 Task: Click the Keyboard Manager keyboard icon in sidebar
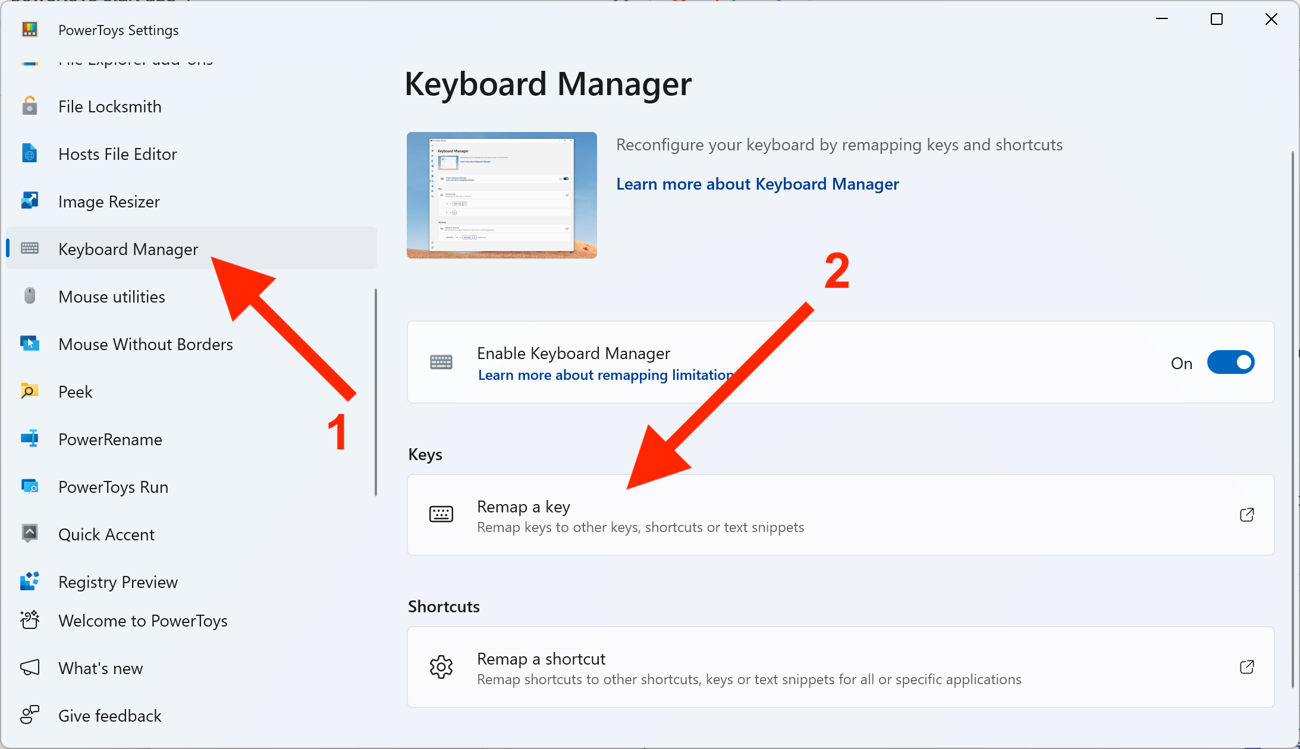[30, 248]
